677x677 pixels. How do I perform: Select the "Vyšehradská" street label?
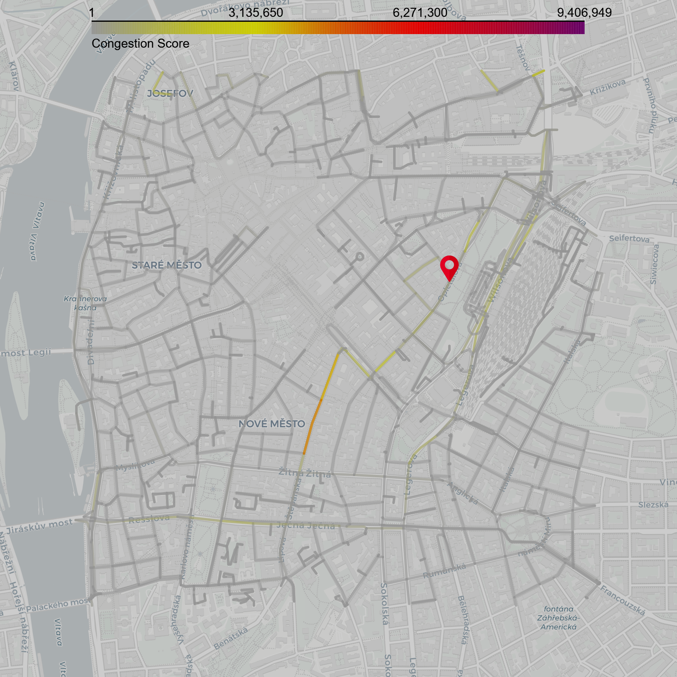(x=177, y=619)
